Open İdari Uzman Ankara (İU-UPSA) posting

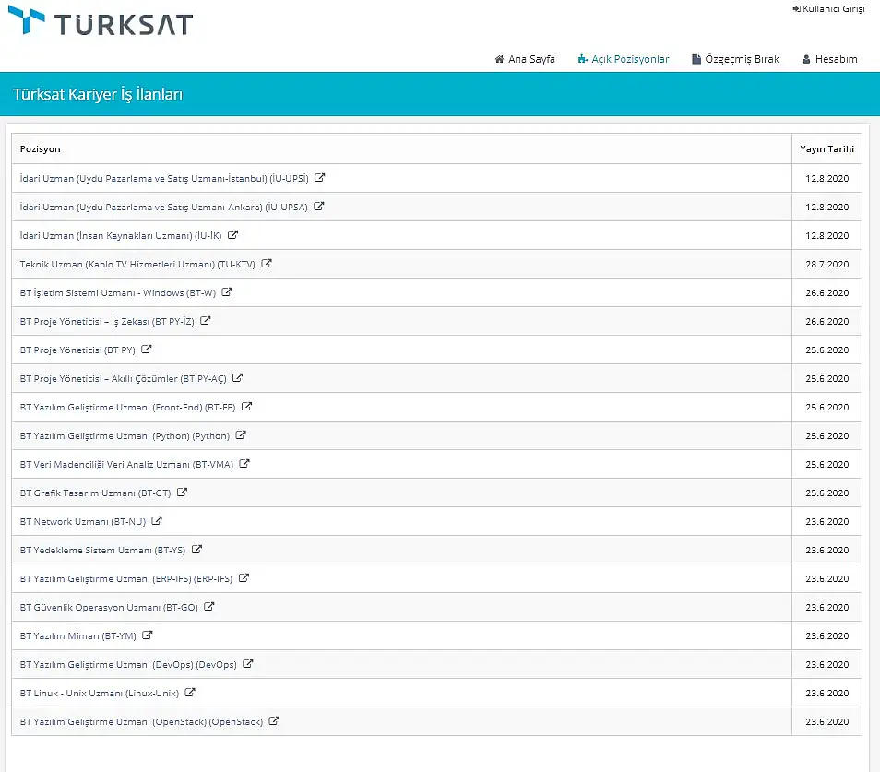point(164,207)
